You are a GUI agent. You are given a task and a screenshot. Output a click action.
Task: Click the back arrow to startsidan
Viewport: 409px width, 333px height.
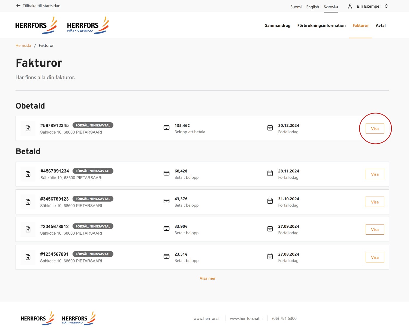coord(18,6)
